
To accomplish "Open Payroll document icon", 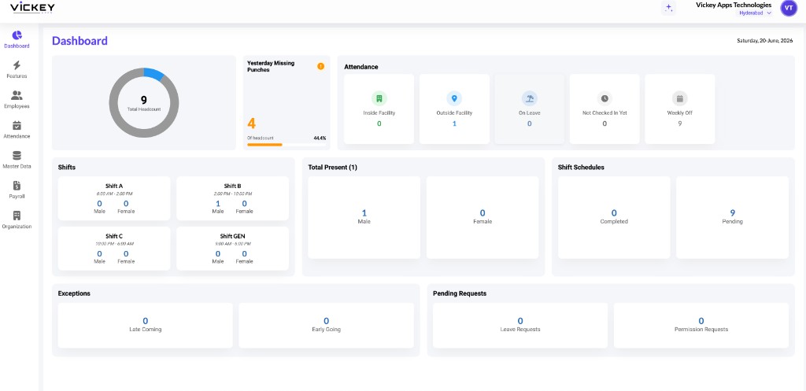I will (17, 186).
